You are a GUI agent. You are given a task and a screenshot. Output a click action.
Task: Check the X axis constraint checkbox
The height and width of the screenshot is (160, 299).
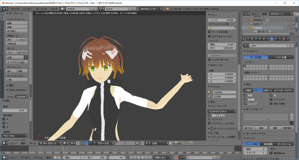pyautogui.click(x=4, y=119)
